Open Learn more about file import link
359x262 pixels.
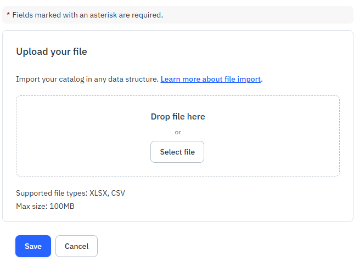pyautogui.click(x=210, y=79)
